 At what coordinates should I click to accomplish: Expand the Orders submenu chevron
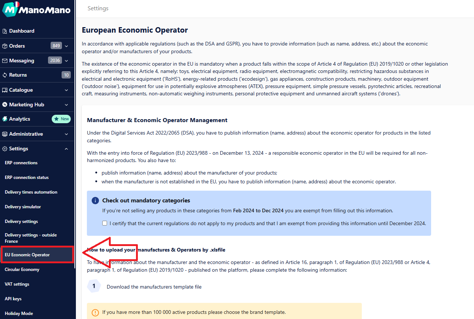[x=66, y=46]
